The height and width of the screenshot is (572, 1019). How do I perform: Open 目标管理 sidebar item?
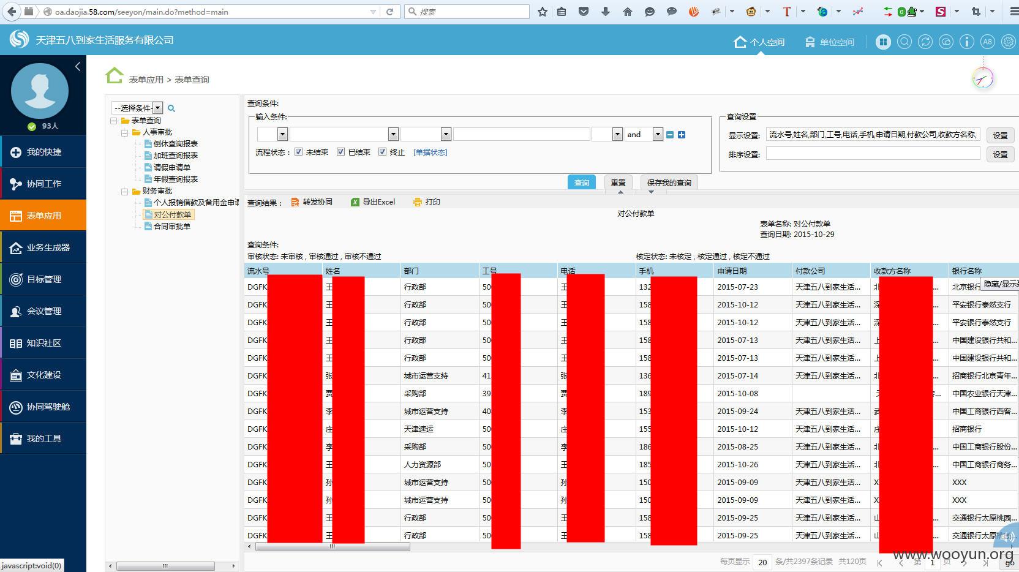43,279
